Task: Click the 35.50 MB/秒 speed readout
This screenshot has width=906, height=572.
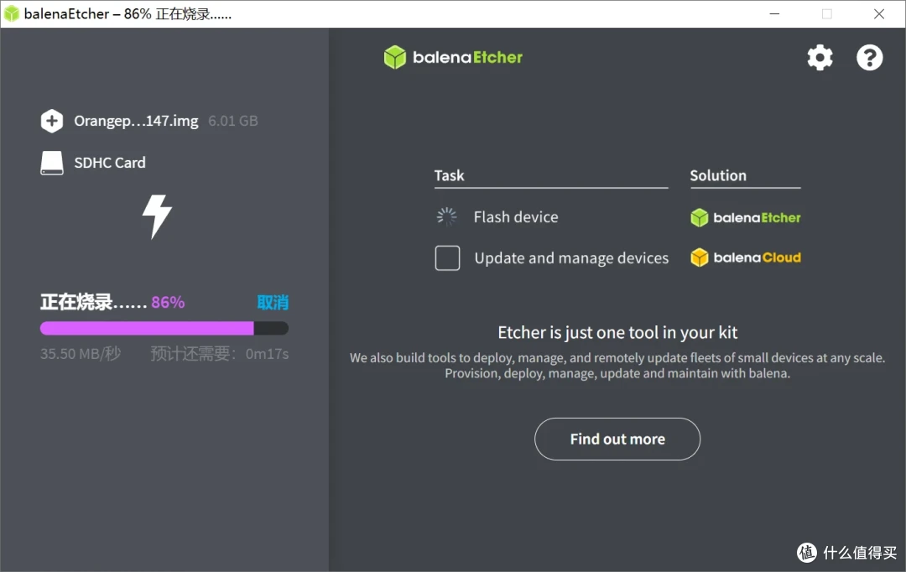Action: (x=81, y=354)
